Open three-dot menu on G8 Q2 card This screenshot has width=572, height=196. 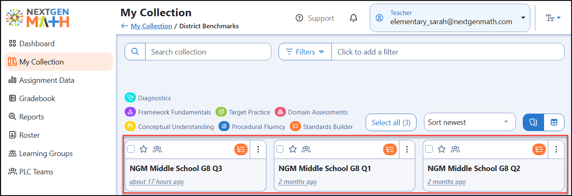(x=556, y=149)
